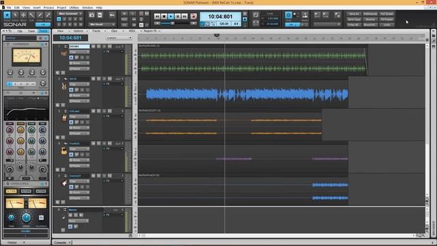Image resolution: width=437 pixels, height=246 pixels.
Task: Click the bottom audio track's electric guitar icon
Action: (64, 183)
